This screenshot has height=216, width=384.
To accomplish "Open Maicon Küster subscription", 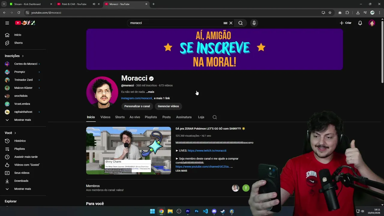I will pyautogui.click(x=23, y=88).
